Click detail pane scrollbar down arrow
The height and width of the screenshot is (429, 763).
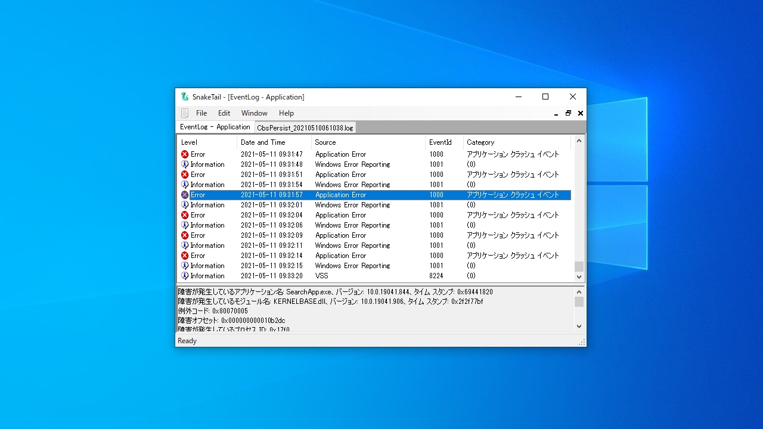(x=579, y=327)
